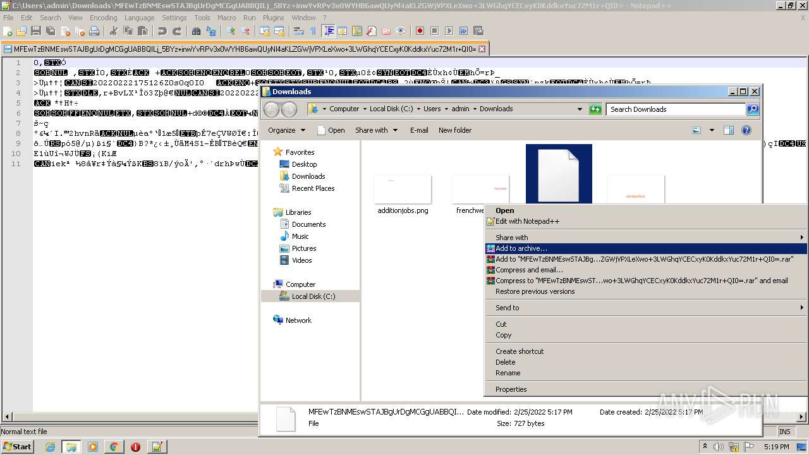Click the Open file icon in Notepad++

point(21,30)
